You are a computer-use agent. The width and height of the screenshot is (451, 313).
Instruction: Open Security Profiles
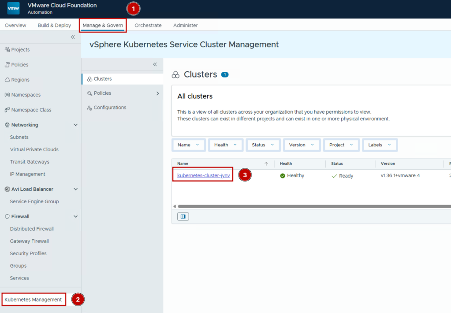(28, 253)
